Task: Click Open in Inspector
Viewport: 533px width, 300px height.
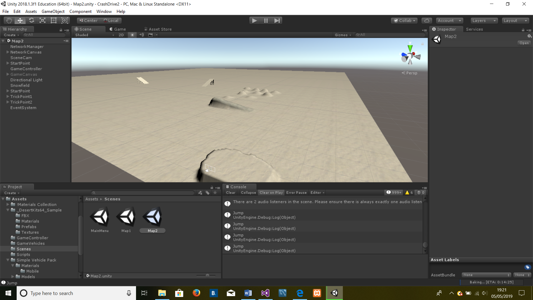Action: (x=524, y=43)
